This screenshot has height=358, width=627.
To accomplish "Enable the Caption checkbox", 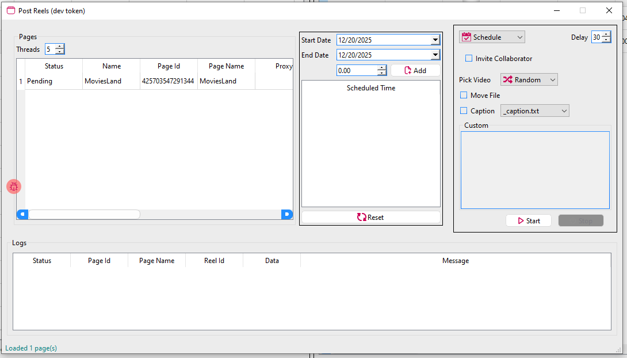I will tap(464, 111).
